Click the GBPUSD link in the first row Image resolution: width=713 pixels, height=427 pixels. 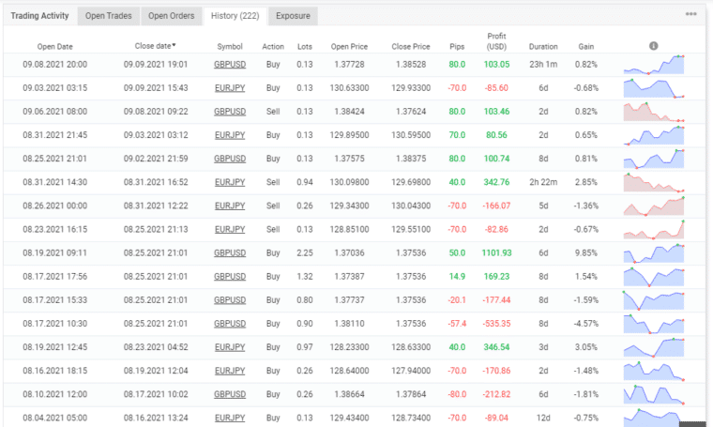tap(230, 65)
